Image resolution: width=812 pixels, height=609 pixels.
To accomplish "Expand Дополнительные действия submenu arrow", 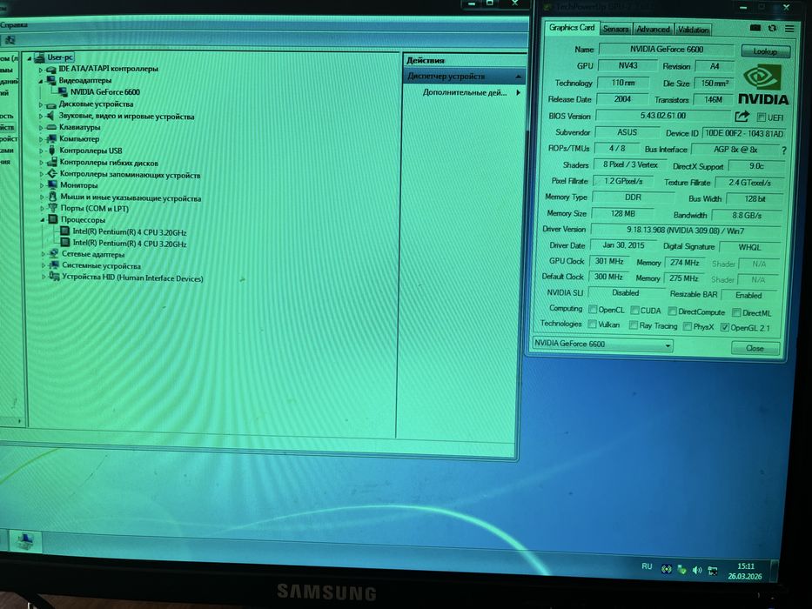I will [518, 93].
